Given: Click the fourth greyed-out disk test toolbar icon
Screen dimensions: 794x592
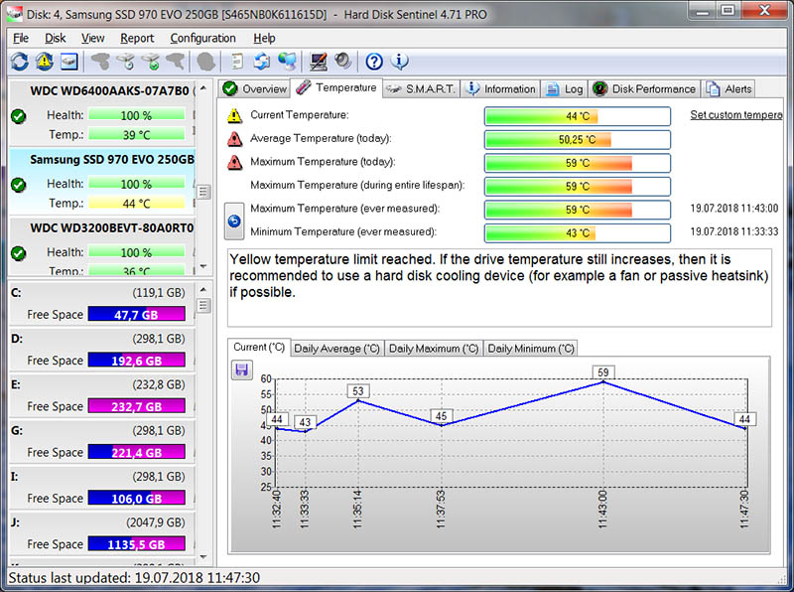Looking at the screenshot, I should [176, 62].
